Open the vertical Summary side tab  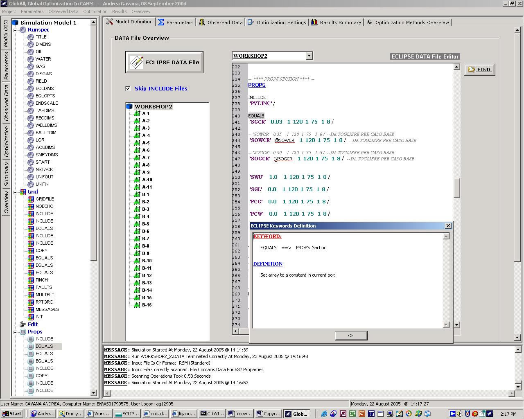[x=6, y=174]
